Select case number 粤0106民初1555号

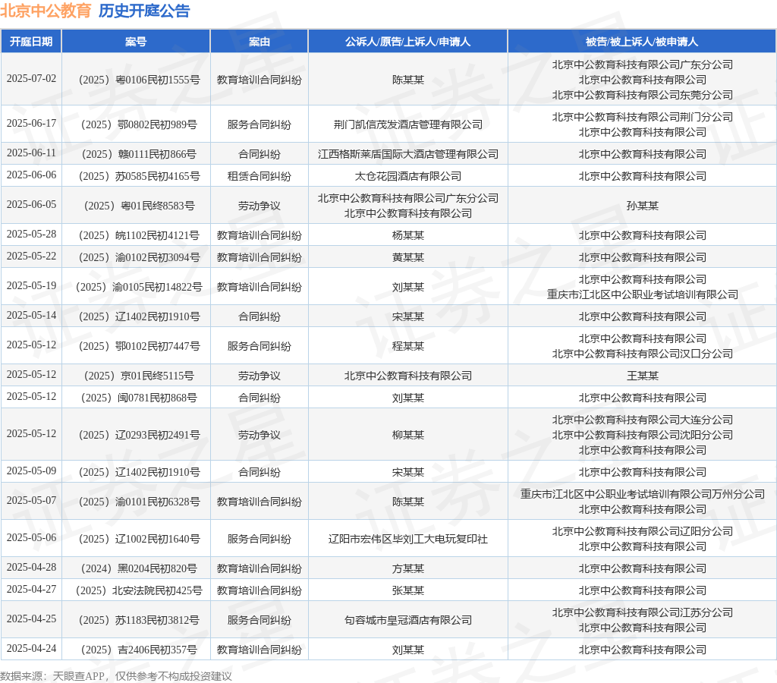[140, 80]
